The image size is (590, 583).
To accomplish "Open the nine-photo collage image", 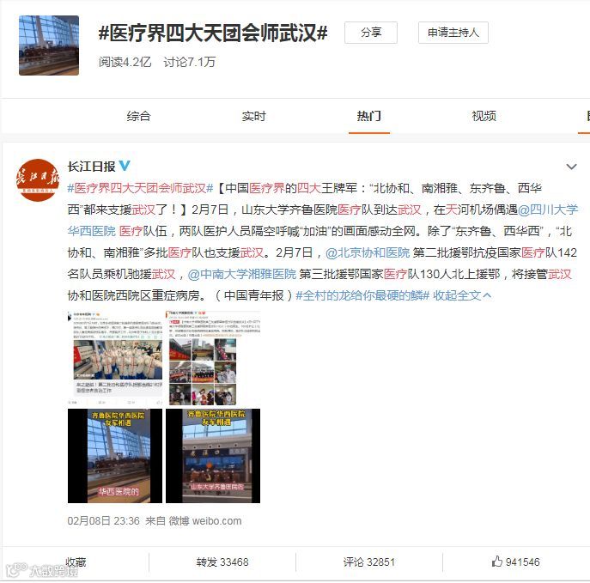I will pos(213,358).
